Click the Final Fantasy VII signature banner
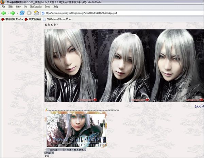204x158 pixels. (76, 129)
